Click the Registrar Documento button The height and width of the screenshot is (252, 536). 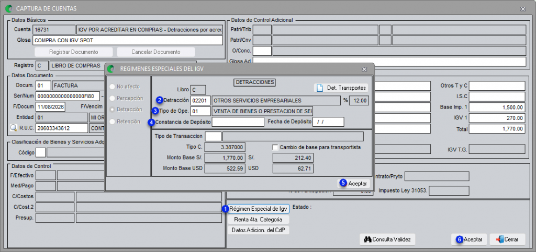point(73,52)
